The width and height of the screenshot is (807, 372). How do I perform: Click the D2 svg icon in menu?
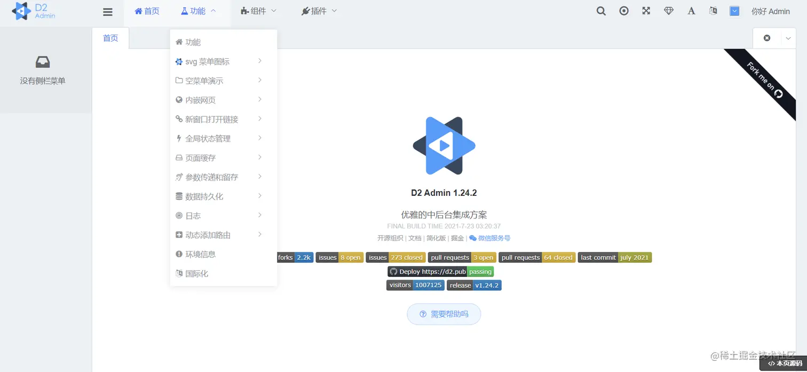click(179, 61)
